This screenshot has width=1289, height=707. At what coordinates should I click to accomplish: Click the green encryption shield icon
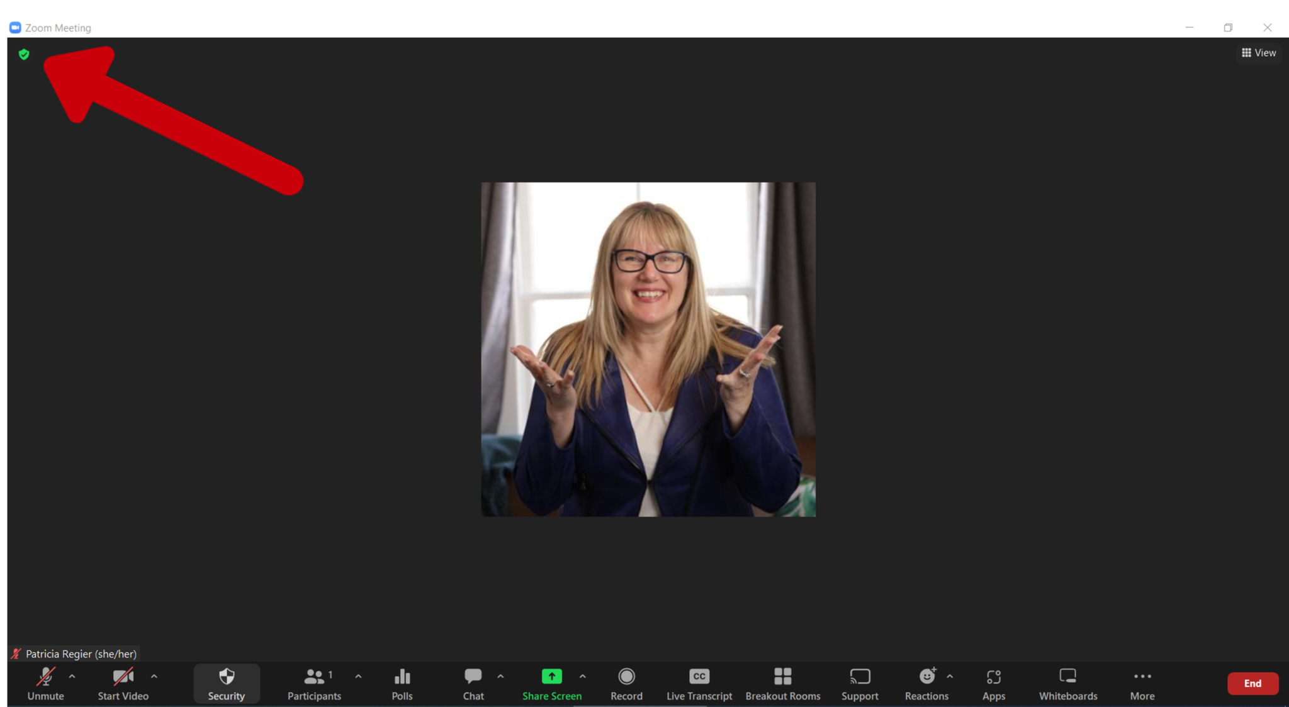[x=24, y=55]
